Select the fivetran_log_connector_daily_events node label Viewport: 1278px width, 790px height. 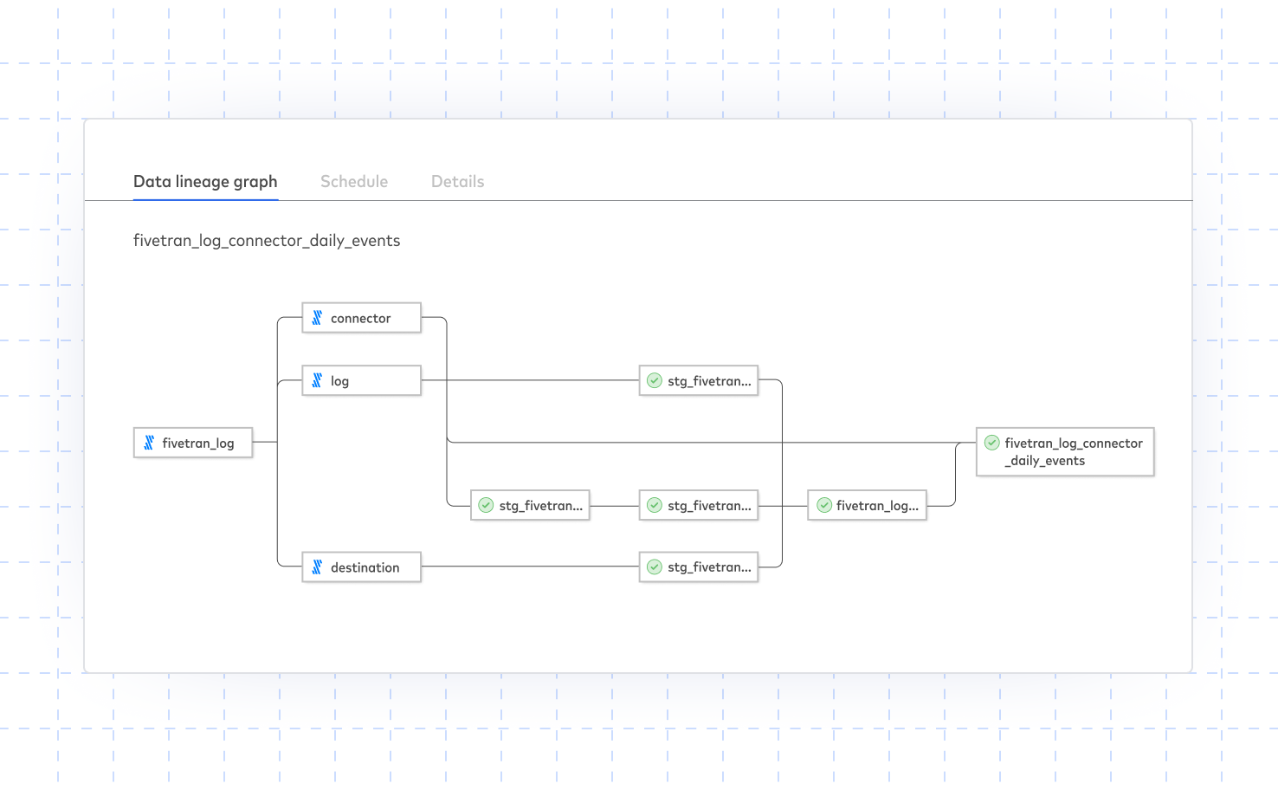pyautogui.click(x=1074, y=451)
